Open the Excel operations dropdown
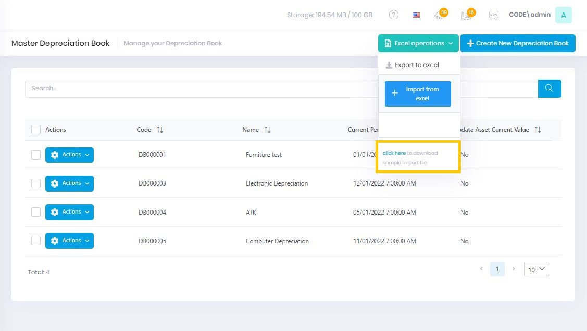 coord(418,43)
